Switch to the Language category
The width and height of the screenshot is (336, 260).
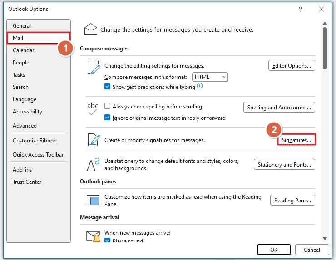39,99
